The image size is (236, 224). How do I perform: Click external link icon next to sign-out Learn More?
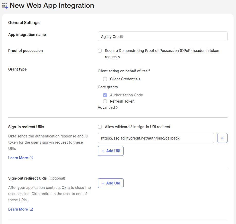coord(31,209)
